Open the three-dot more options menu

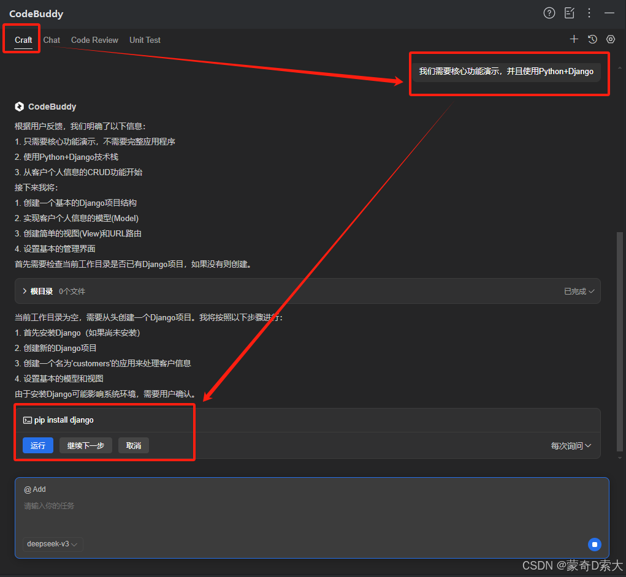589,13
